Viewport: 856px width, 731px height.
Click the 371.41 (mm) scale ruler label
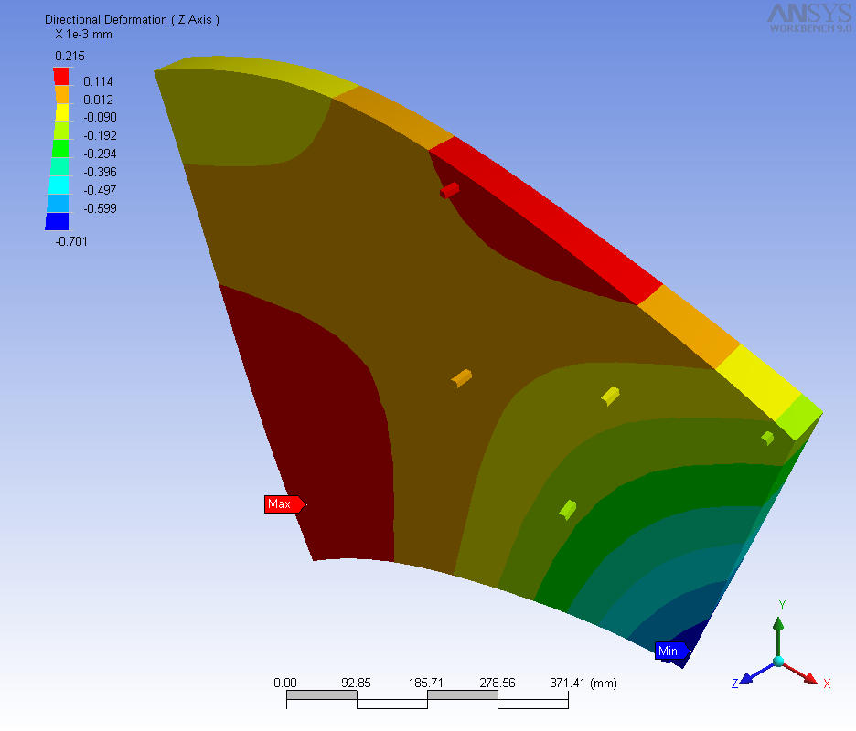pyautogui.click(x=583, y=683)
